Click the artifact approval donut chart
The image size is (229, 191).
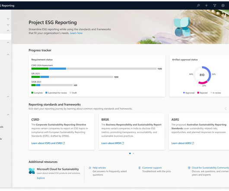point(202,75)
